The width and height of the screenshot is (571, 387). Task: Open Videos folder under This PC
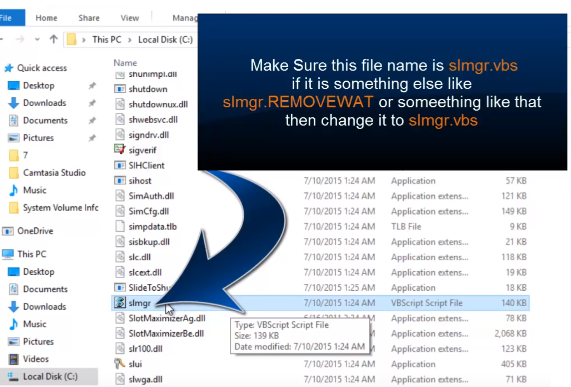coord(35,359)
